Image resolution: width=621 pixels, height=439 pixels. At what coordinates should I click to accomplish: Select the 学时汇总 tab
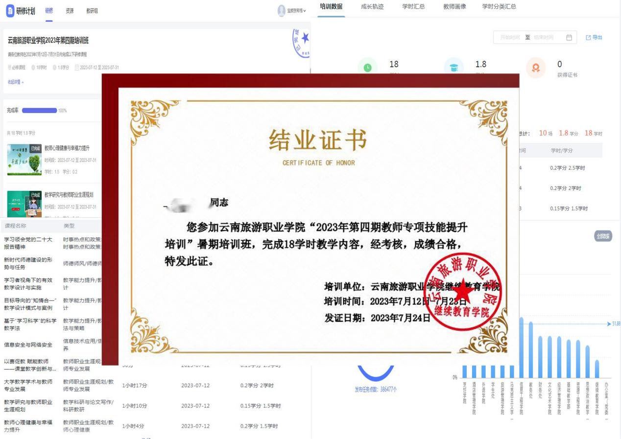[413, 6]
